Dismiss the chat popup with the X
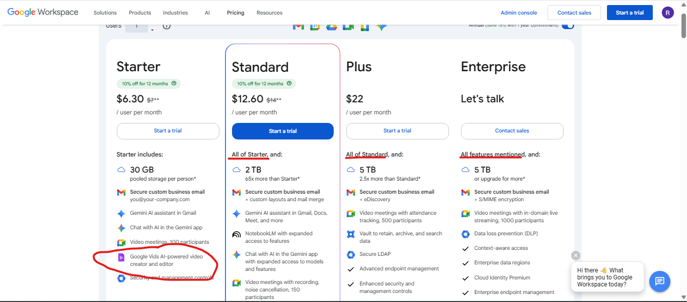Screen dimensions: 687x302 point(575,255)
